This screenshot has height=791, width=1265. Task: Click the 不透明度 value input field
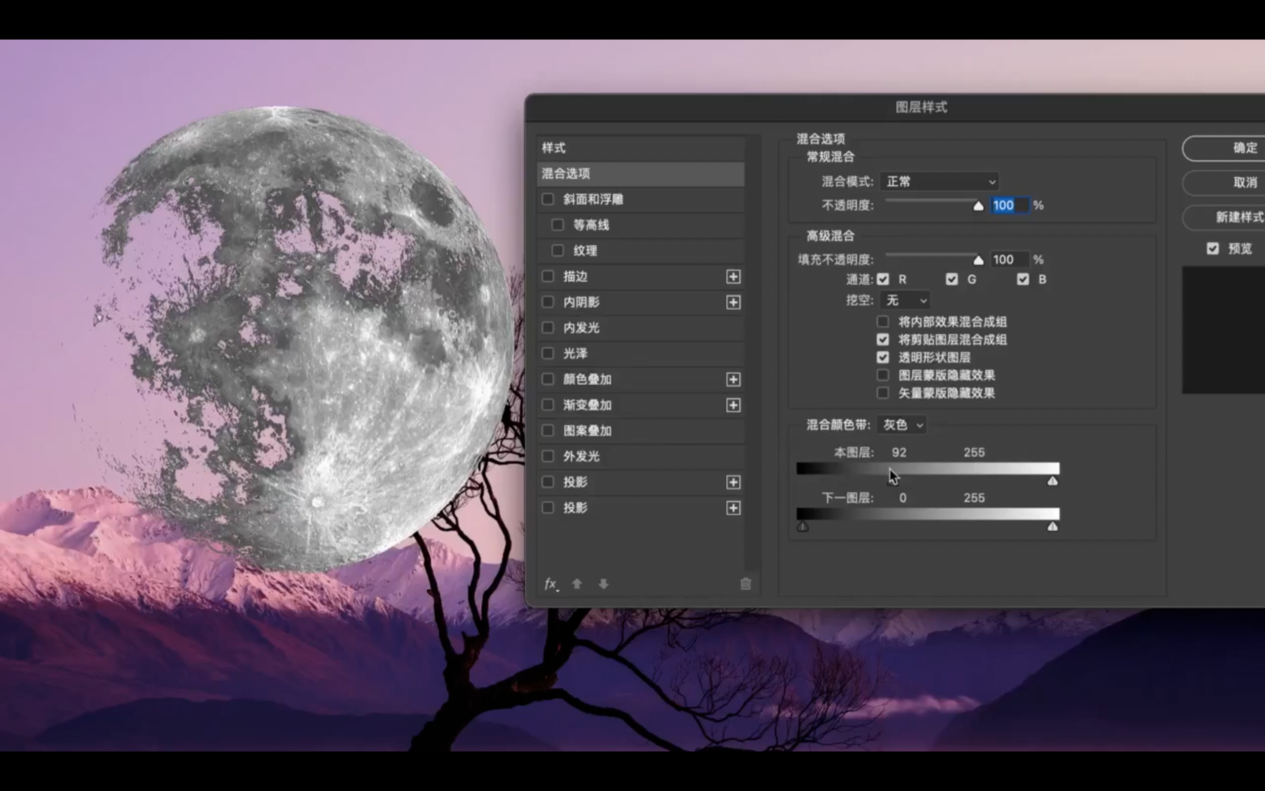coord(1010,205)
